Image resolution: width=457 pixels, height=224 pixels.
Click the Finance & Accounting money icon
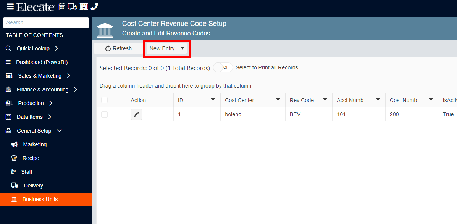point(8,90)
